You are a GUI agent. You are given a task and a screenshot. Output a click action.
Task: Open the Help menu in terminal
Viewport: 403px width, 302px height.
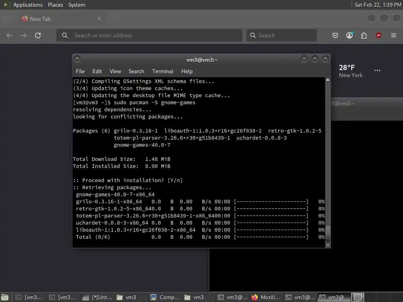coord(187,72)
